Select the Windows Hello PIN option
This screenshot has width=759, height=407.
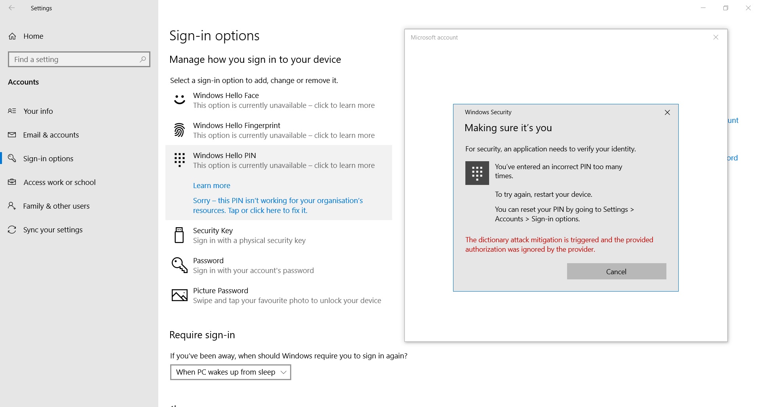pos(279,160)
